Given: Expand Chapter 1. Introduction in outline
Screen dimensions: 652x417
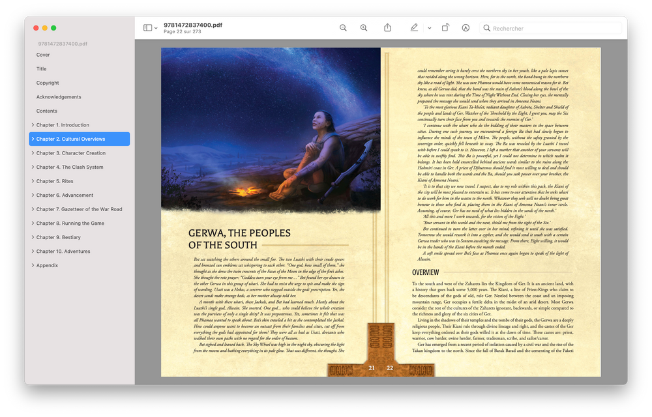Looking at the screenshot, I should pos(33,125).
